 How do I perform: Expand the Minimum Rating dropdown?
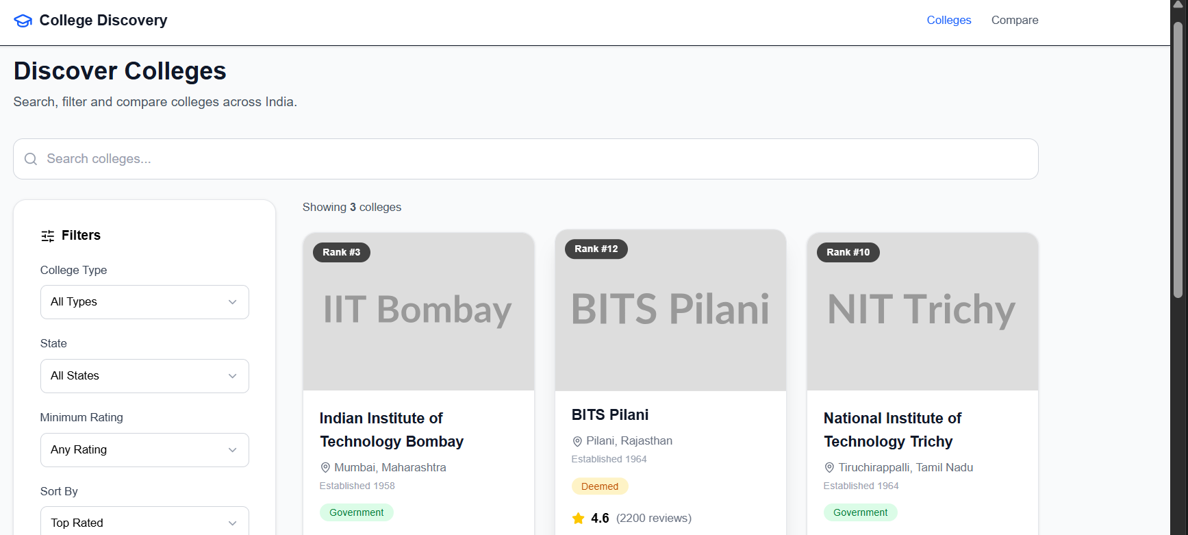(144, 450)
